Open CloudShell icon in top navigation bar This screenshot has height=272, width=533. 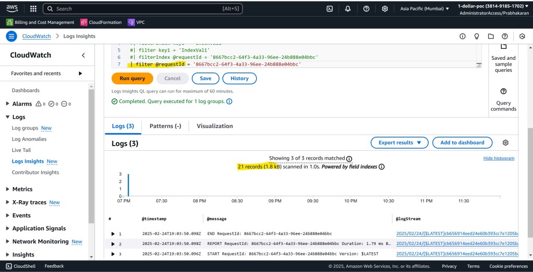click(x=329, y=9)
